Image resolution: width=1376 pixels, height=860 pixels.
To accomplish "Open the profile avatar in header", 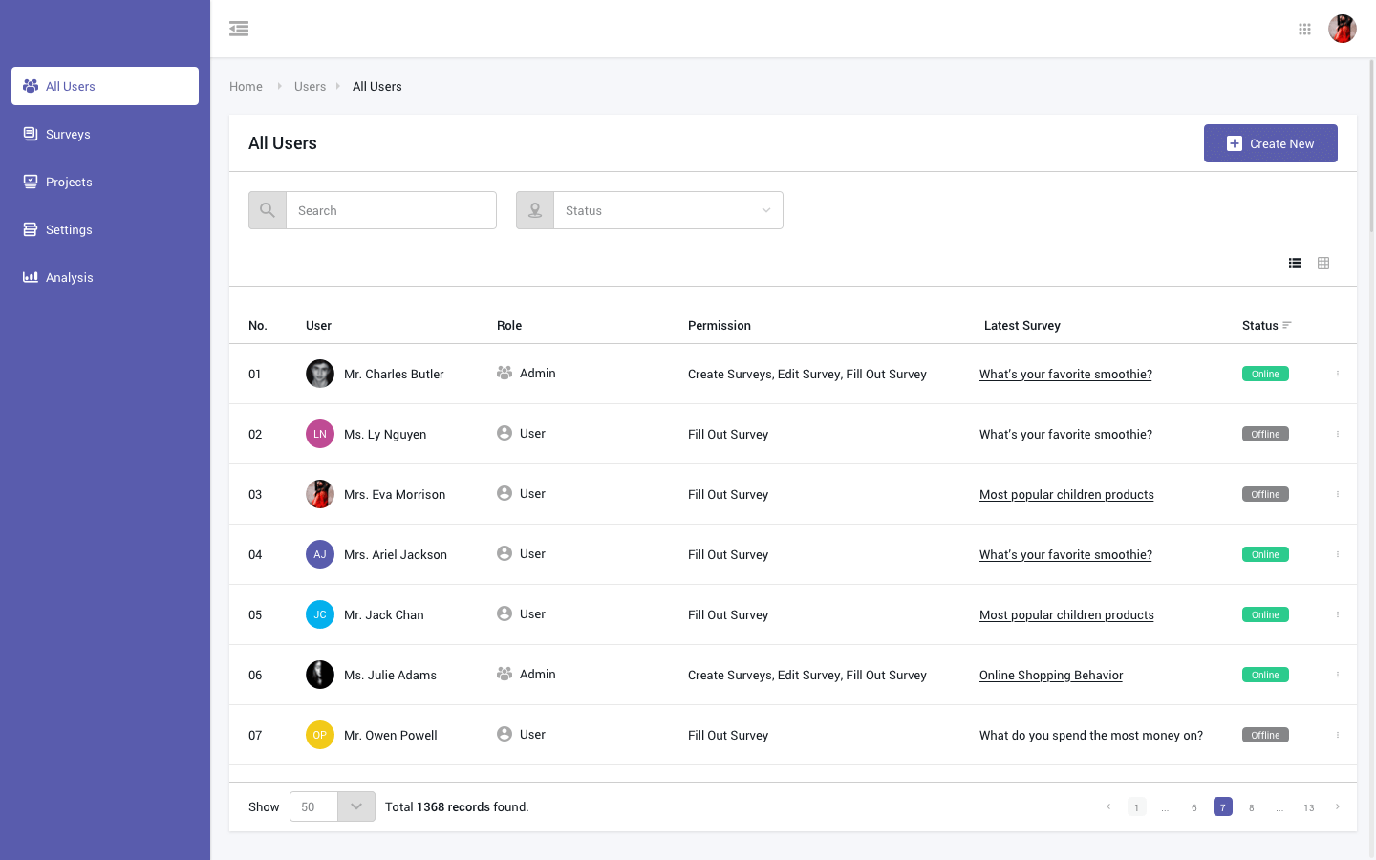I will pos(1342,29).
